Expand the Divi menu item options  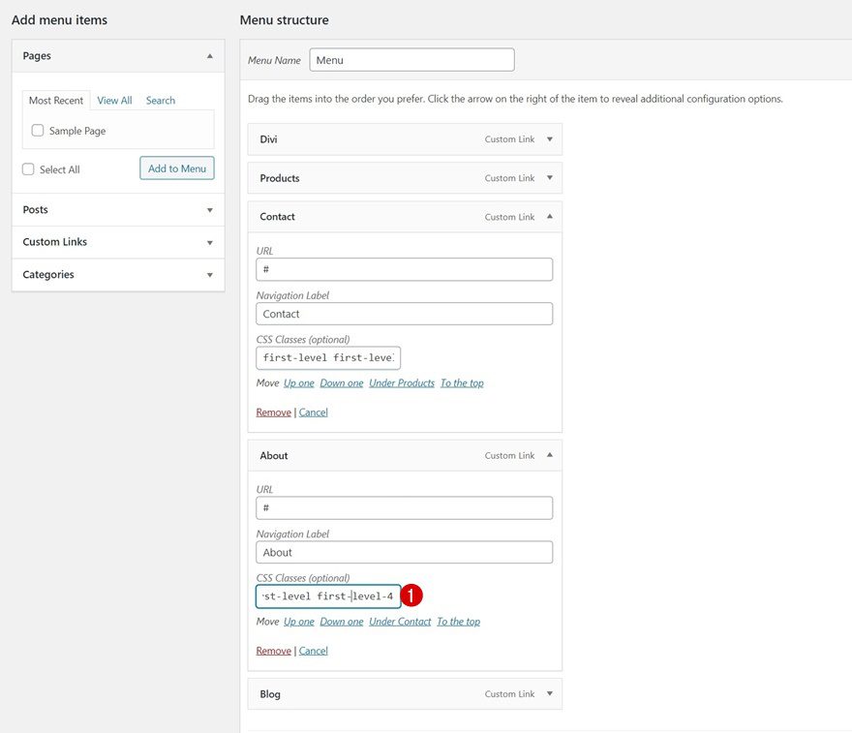point(549,138)
